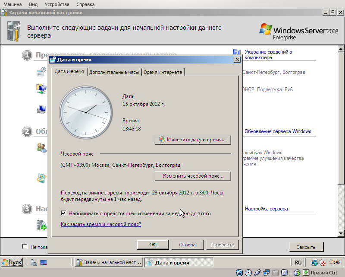Click the hard disk activity status icon
This screenshot has height=277, width=345.
point(239,272)
